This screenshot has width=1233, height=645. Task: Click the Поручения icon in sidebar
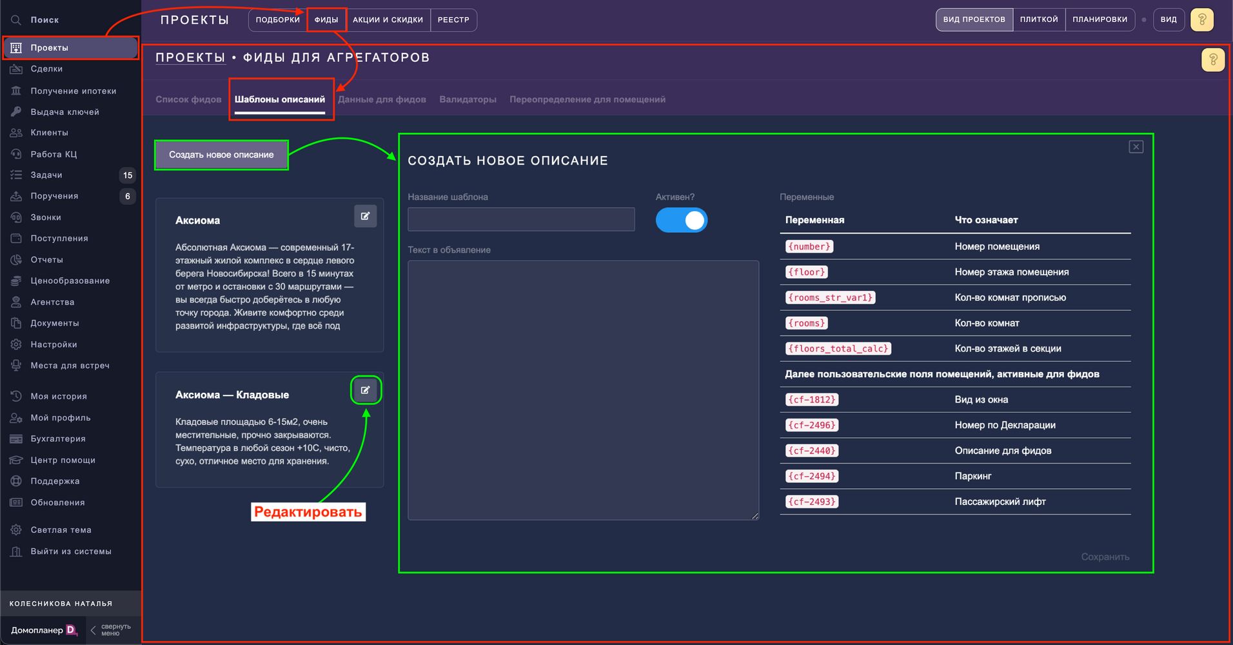pos(16,196)
